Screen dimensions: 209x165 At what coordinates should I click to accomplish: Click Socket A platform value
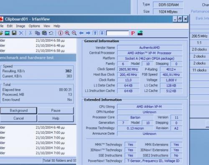click(x=150, y=58)
